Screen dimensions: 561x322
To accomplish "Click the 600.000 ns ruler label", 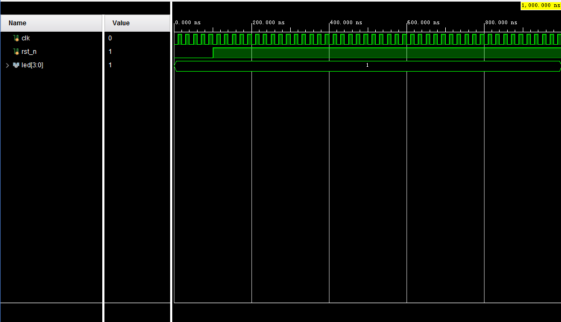I will click(424, 23).
